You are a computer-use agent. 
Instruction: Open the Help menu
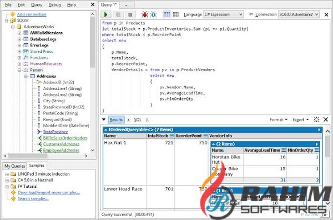(72, 4)
